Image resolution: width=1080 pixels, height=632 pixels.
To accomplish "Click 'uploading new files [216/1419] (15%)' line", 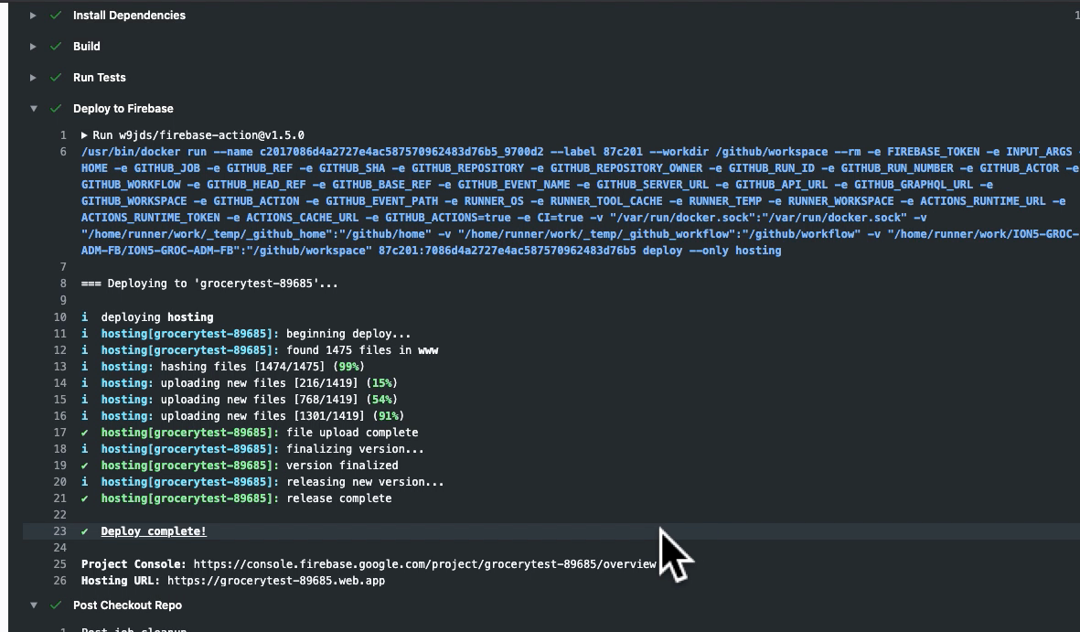I will pyautogui.click(x=279, y=383).
